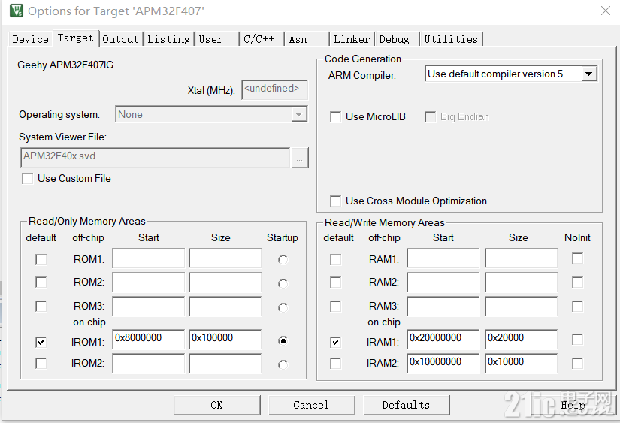Go to the Listing tab

tap(168, 39)
